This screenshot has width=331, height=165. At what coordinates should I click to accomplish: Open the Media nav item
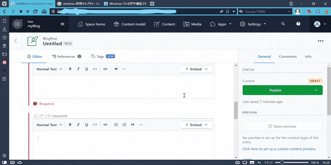[x=192, y=24]
